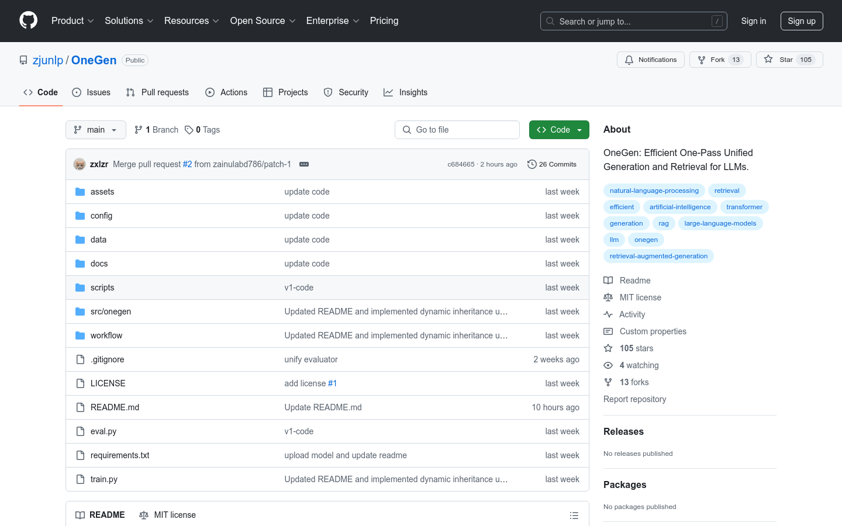842x526 pixels.
Task: Open the LICENSE file
Action: coord(108,383)
